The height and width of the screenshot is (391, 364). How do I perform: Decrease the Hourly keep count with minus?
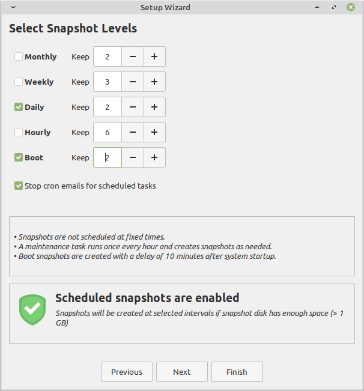(132, 132)
